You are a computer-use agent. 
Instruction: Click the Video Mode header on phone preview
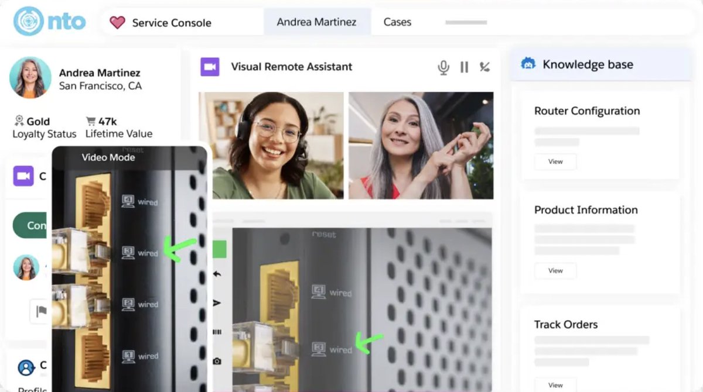coord(108,157)
